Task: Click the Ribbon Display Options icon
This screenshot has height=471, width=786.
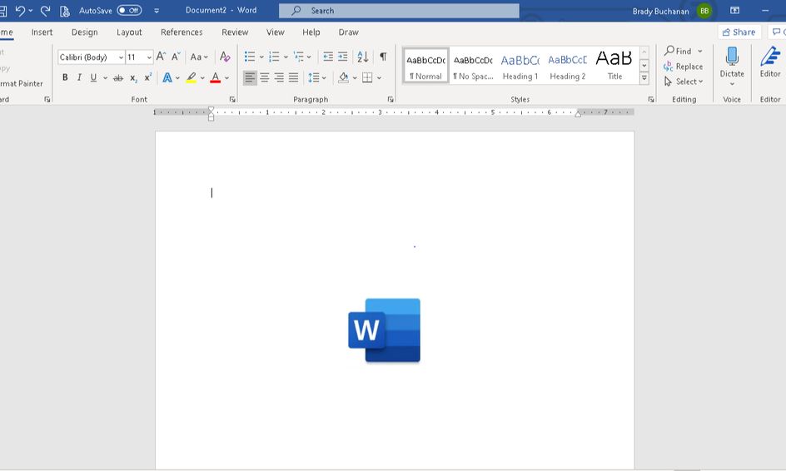Action: pos(735,11)
